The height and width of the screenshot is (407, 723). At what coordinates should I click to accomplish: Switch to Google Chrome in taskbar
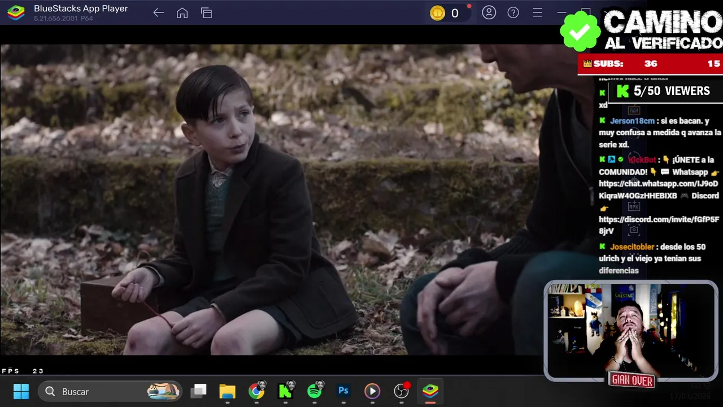(256, 391)
